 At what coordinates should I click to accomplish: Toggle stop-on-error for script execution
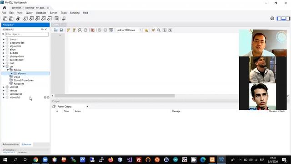click(x=92, y=30)
